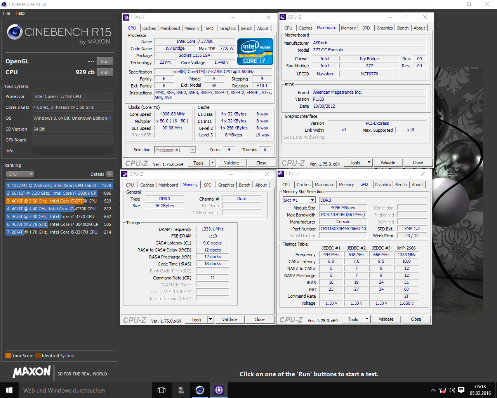Screen dimensions: 497x398
Task: Open the File menu in Cinebench
Action: [7, 13]
